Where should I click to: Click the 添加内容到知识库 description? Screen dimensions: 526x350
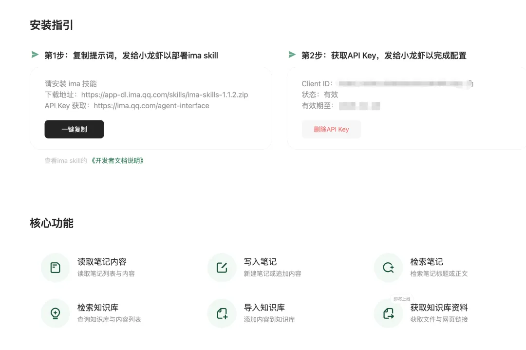(269, 319)
